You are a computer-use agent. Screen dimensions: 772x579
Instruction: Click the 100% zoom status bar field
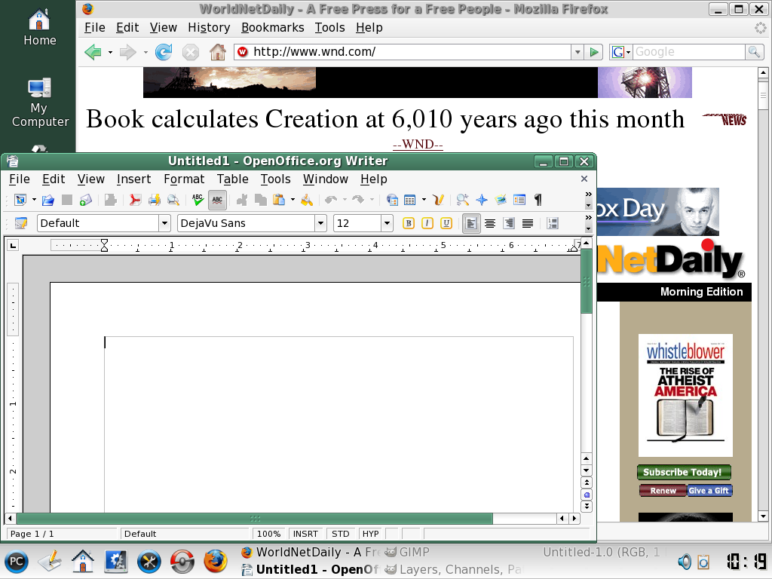point(269,534)
